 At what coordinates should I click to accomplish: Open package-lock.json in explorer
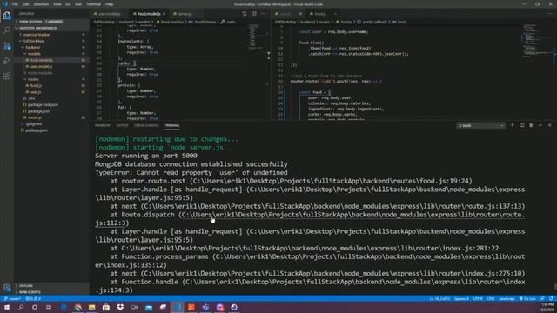(51, 104)
